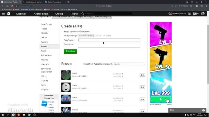The image size is (209, 117).
Task: Click the choose file button for image
Action: point(86,36)
